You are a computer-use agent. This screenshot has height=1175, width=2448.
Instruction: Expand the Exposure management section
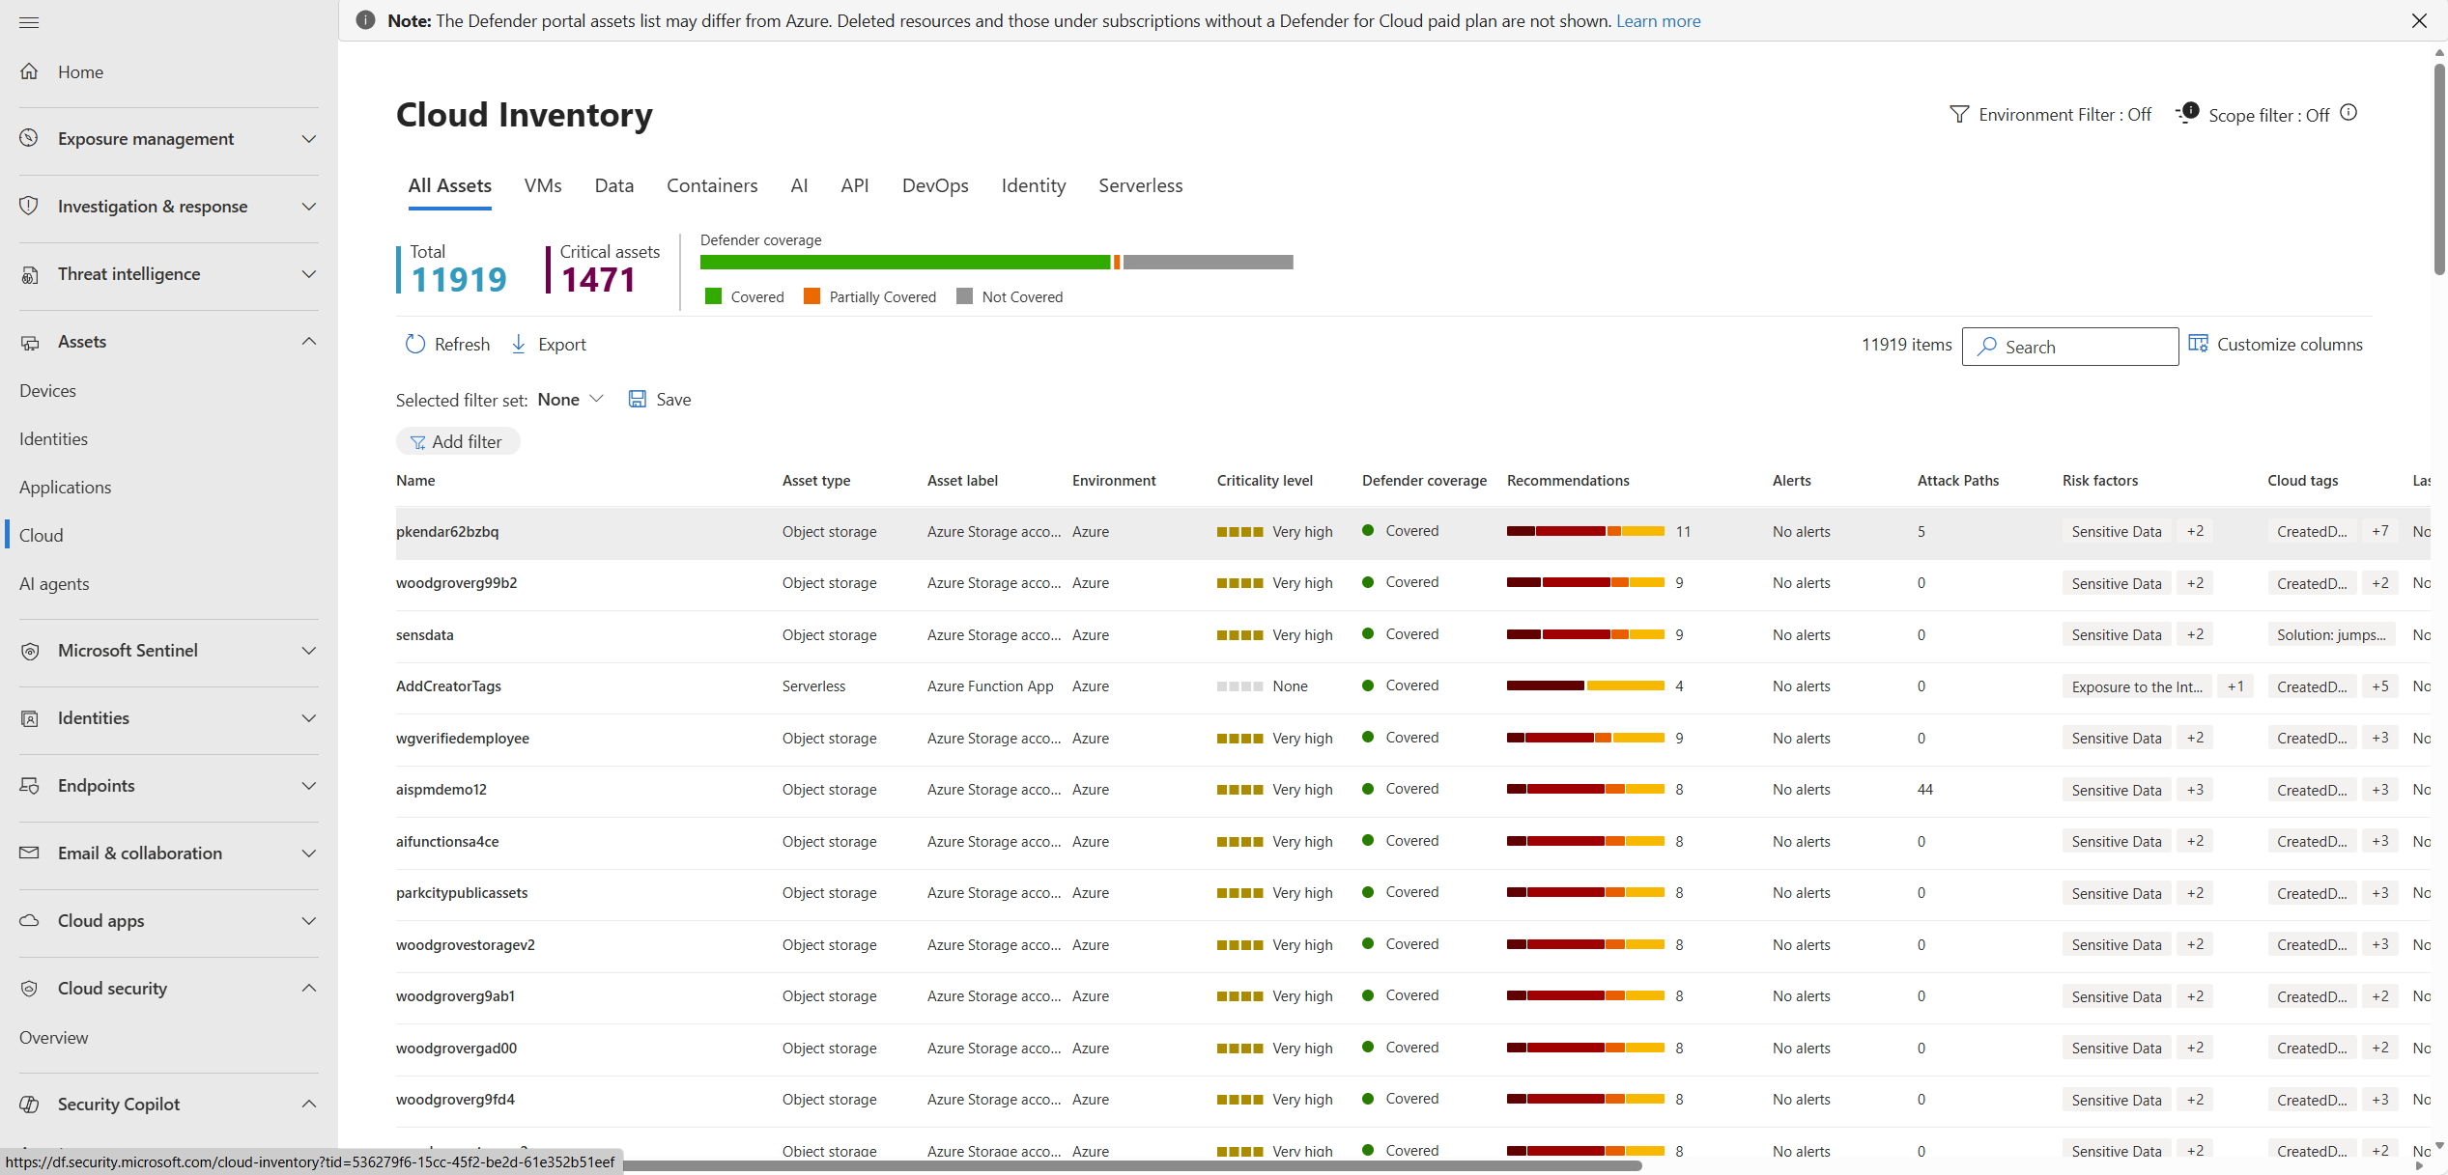(168, 139)
